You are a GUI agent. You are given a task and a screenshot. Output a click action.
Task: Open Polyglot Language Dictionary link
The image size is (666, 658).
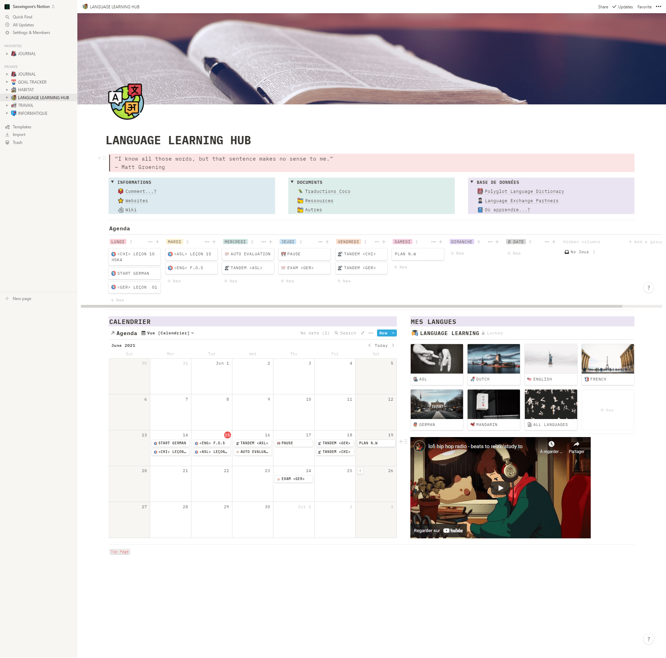pos(524,191)
